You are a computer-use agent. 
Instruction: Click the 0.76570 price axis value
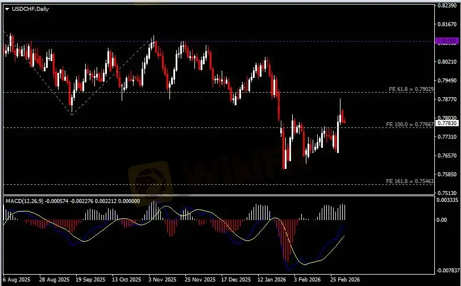447,155
